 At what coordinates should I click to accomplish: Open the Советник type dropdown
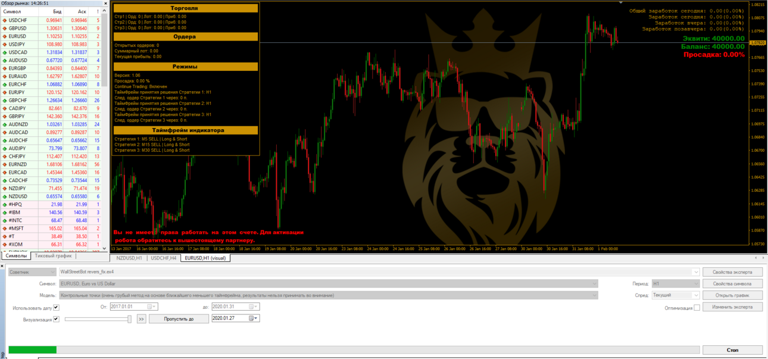click(33, 272)
